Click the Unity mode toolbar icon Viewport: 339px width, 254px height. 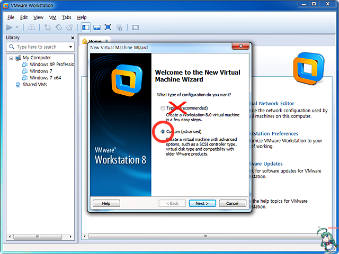[119, 28]
